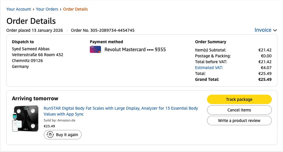The width and height of the screenshot is (283, 152).
Task: Click the body fat scale product thumbnail
Action: [25, 118]
